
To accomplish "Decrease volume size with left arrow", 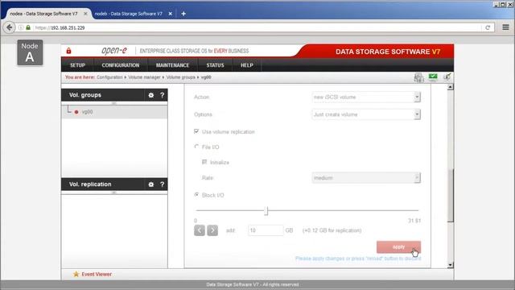I will tap(200, 230).
